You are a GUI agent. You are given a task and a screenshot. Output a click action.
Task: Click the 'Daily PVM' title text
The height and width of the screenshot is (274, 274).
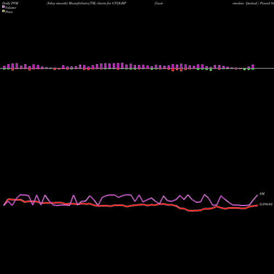tap(10, 3)
